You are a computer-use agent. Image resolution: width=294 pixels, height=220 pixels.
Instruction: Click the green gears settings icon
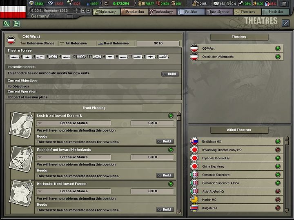pyautogui.click(x=7, y=24)
